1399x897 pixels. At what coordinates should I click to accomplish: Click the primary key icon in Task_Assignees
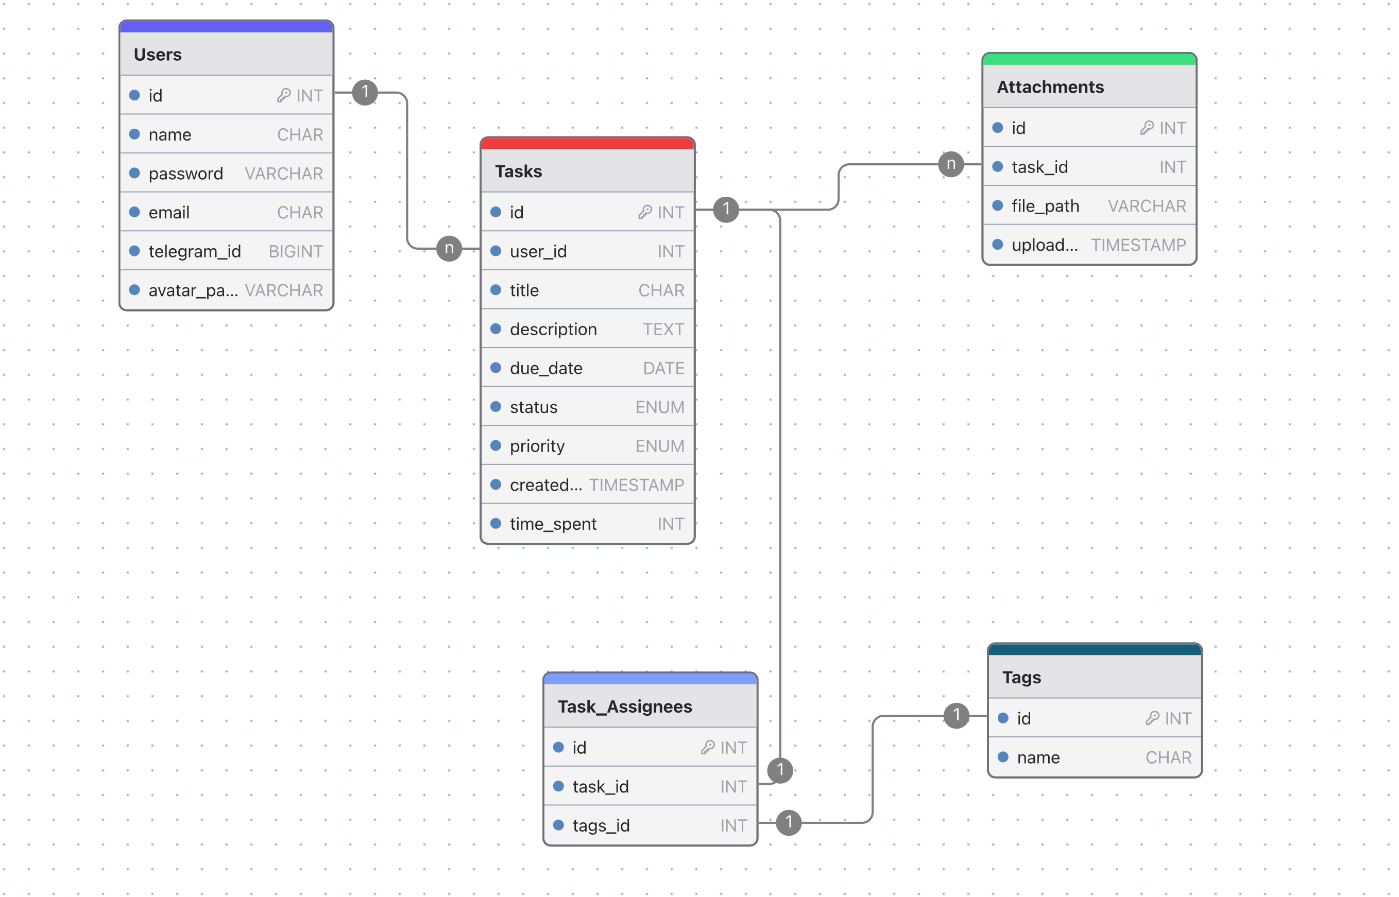[x=710, y=747]
